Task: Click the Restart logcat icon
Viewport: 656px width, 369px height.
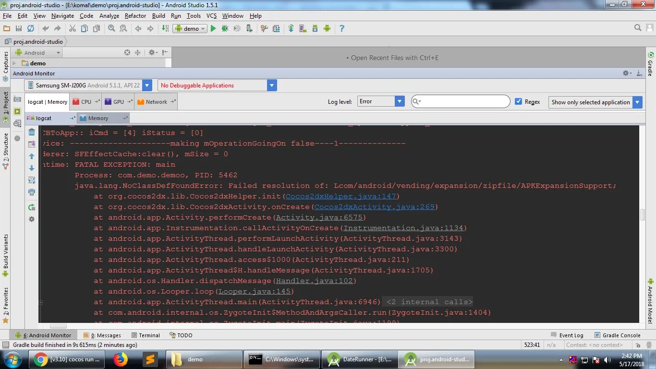Action: tap(32, 208)
